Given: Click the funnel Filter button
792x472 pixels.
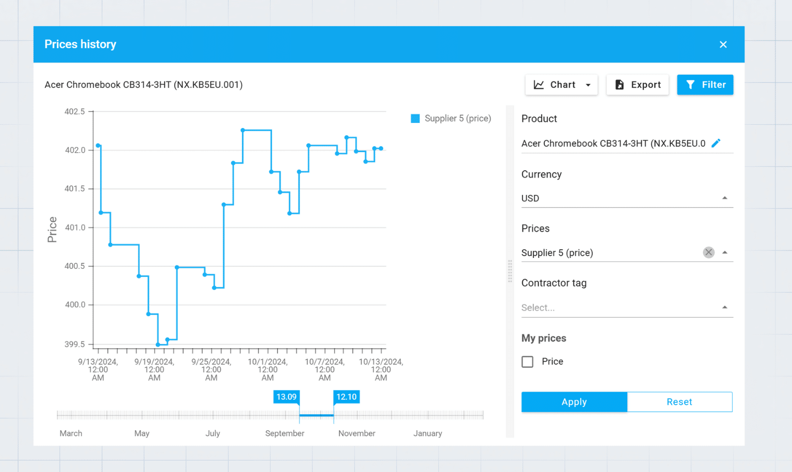Looking at the screenshot, I should tap(705, 85).
